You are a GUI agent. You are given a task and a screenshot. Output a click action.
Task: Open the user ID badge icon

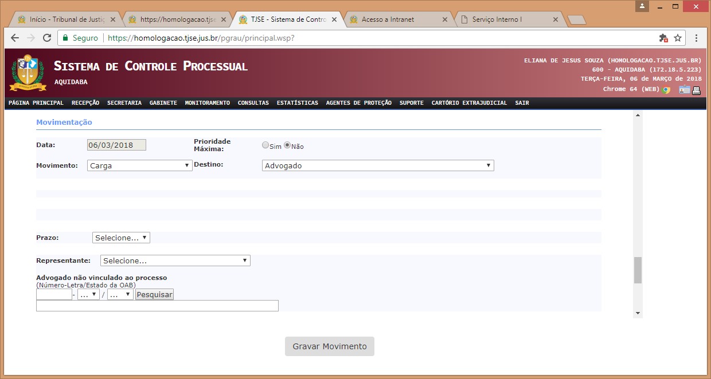tap(685, 90)
